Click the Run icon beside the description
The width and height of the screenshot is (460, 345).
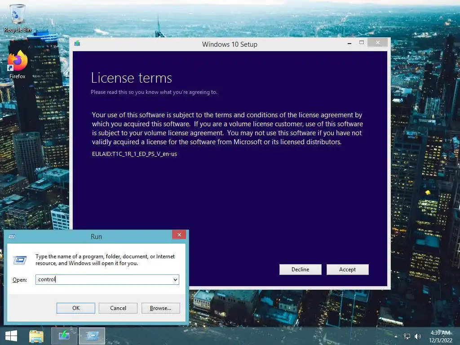(20, 260)
